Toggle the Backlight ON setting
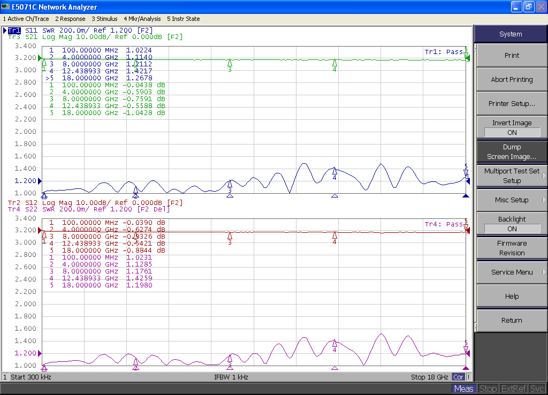Viewport: 548px width, 395px height. tap(511, 224)
